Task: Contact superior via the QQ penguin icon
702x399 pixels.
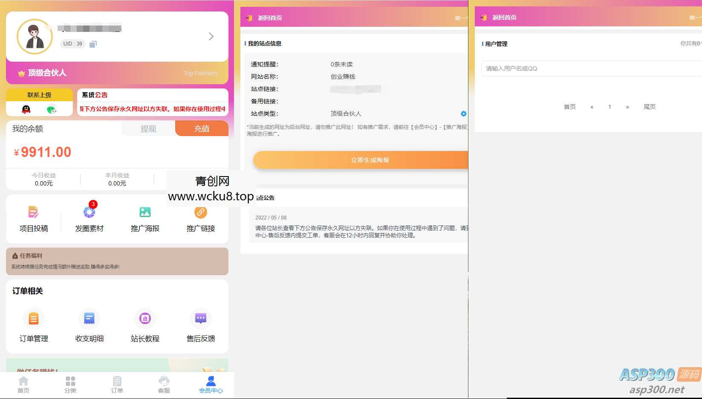Action: 26,109
